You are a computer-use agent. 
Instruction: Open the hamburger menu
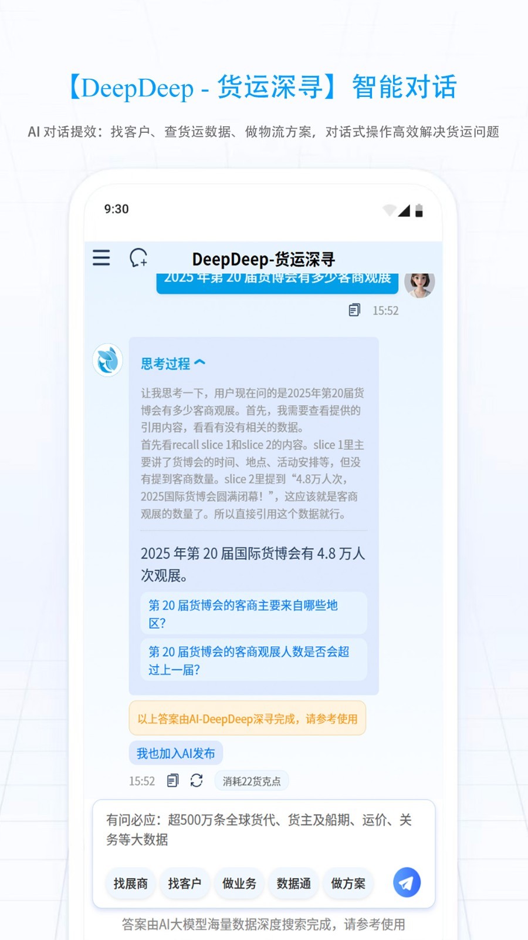point(101,258)
